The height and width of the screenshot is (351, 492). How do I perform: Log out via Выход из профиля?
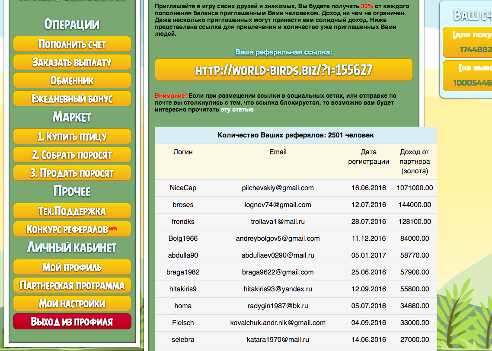pos(72,322)
